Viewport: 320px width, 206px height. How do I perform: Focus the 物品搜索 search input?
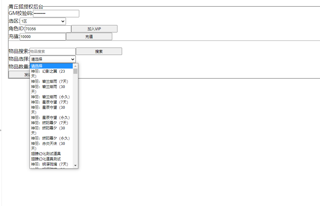(x=52, y=52)
